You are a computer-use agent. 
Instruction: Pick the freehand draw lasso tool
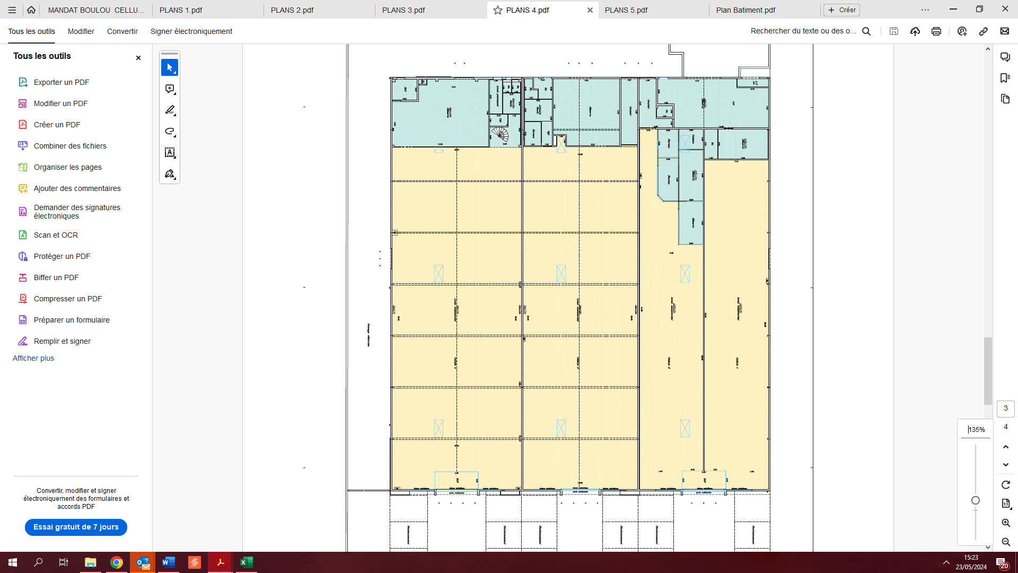pos(170,132)
